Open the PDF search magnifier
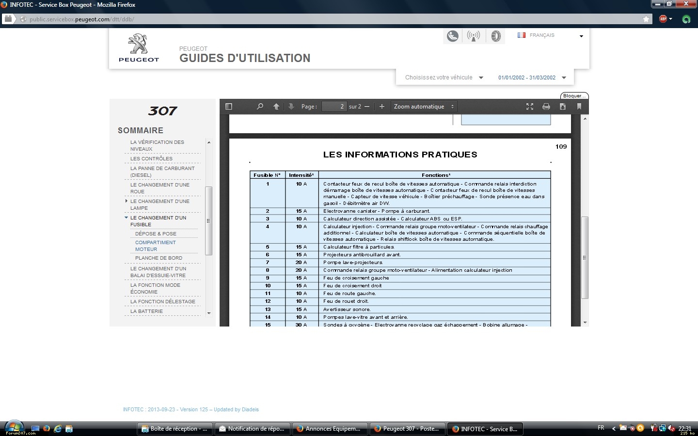This screenshot has height=436, width=698. pos(260,107)
